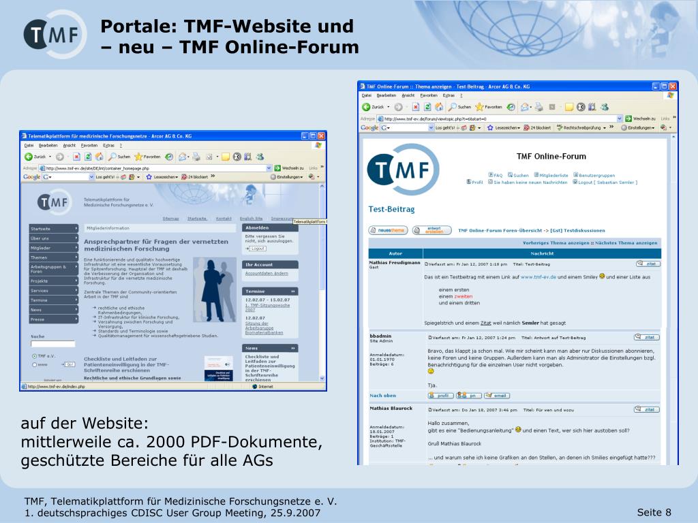698x523 pixels.
Task: Click the Home icon in Telematikplattform window
Action: (x=100, y=157)
